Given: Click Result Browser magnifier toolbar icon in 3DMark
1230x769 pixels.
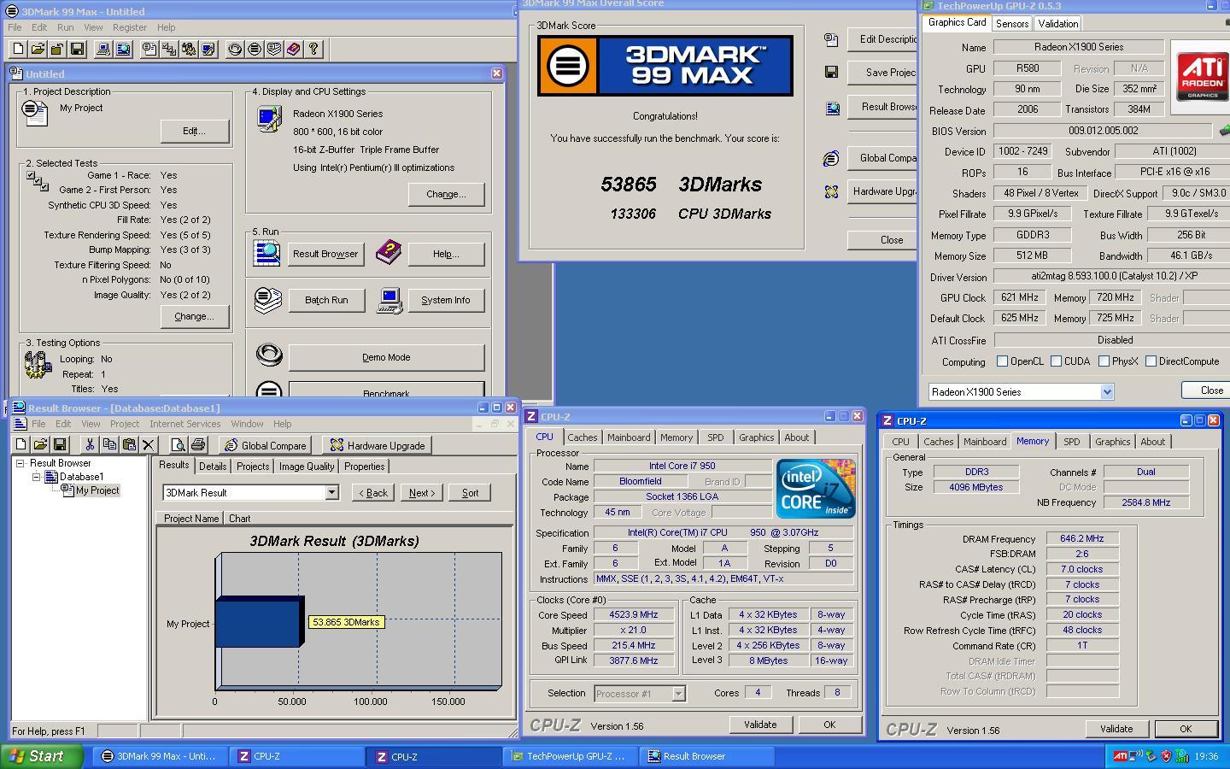Looking at the screenshot, I should point(123,50).
